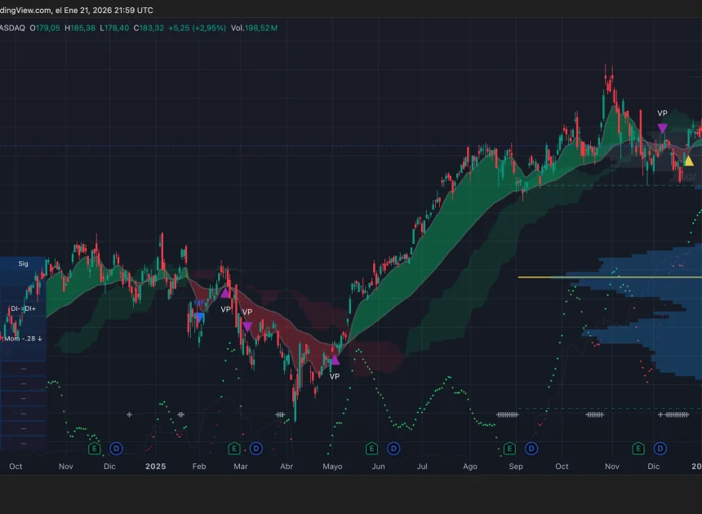702x514 pixels.
Task: Click purple VP up-triangle near Mayo
Action: [x=334, y=360]
